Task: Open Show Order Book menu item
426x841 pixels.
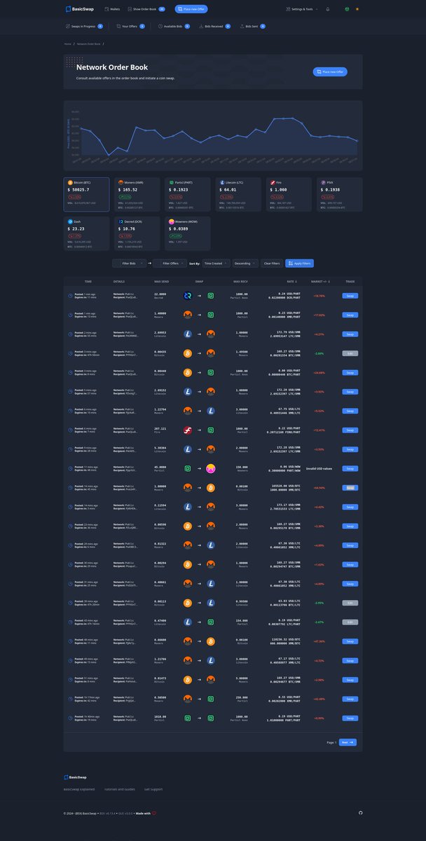Action: pyautogui.click(x=146, y=9)
